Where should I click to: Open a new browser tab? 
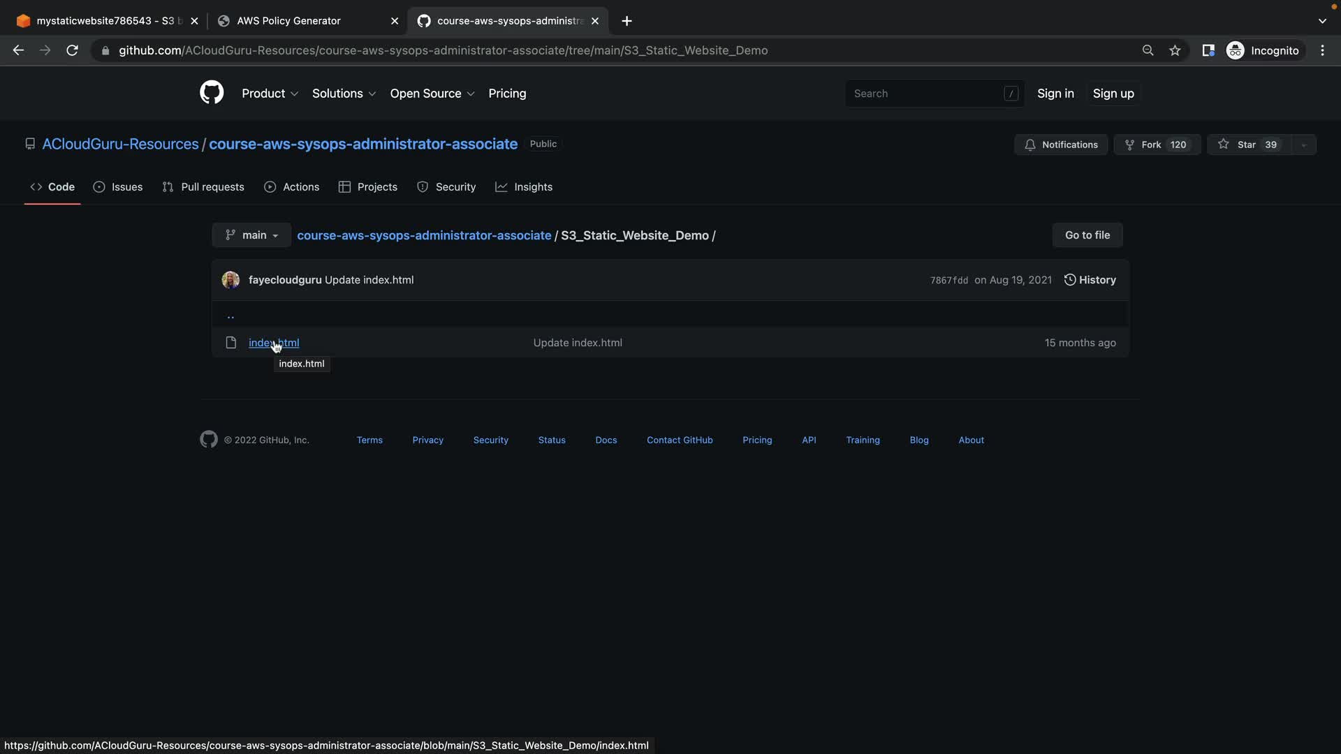[x=626, y=21]
